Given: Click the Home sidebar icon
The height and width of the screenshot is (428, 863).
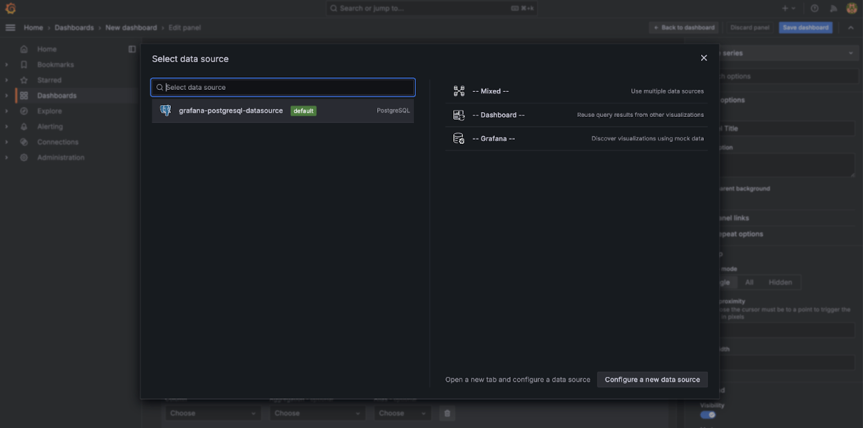Looking at the screenshot, I should 24,49.
